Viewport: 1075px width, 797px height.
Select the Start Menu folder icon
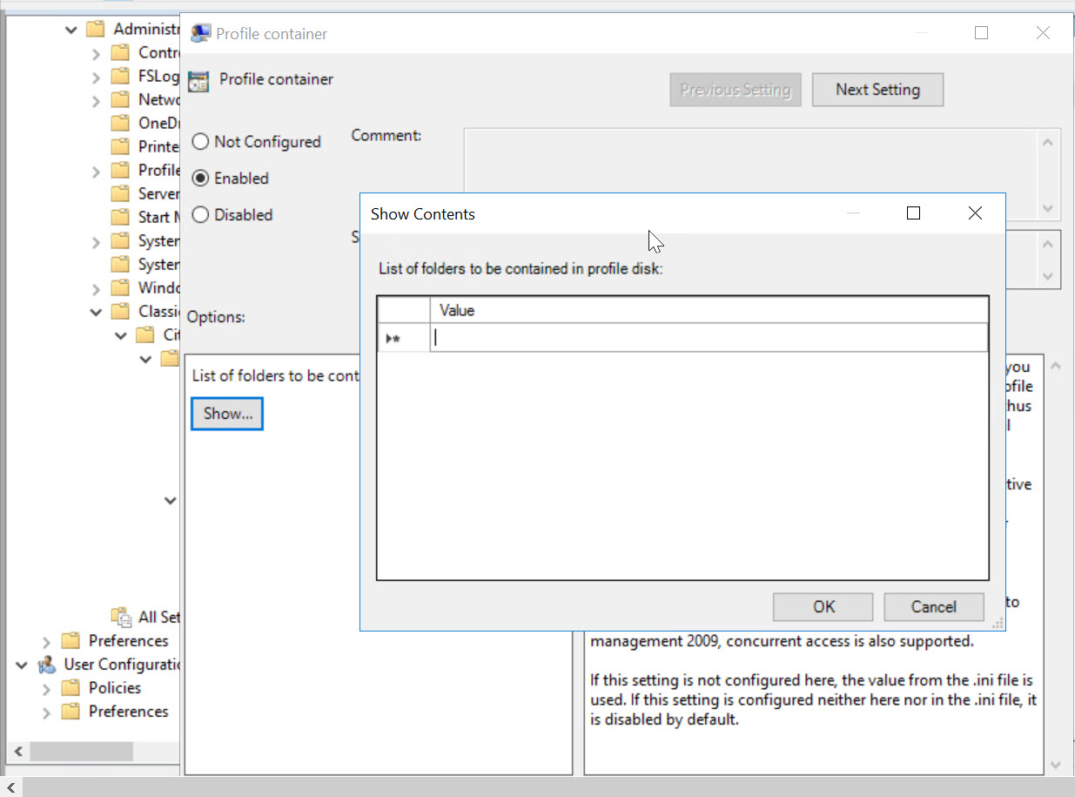click(121, 217)
